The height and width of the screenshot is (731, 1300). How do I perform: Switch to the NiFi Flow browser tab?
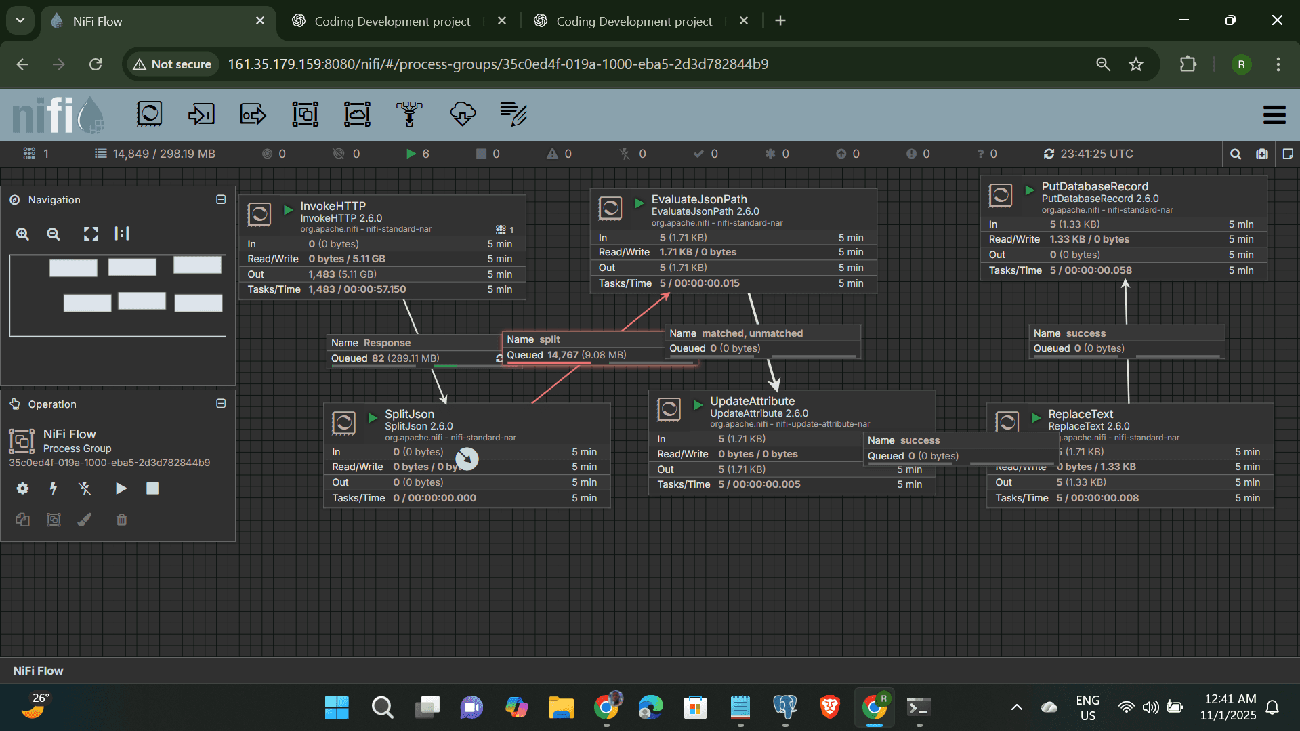pyautogui.click(x=159, y=21)
